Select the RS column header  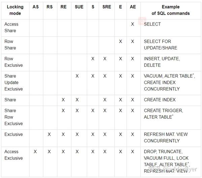[49, 7]
